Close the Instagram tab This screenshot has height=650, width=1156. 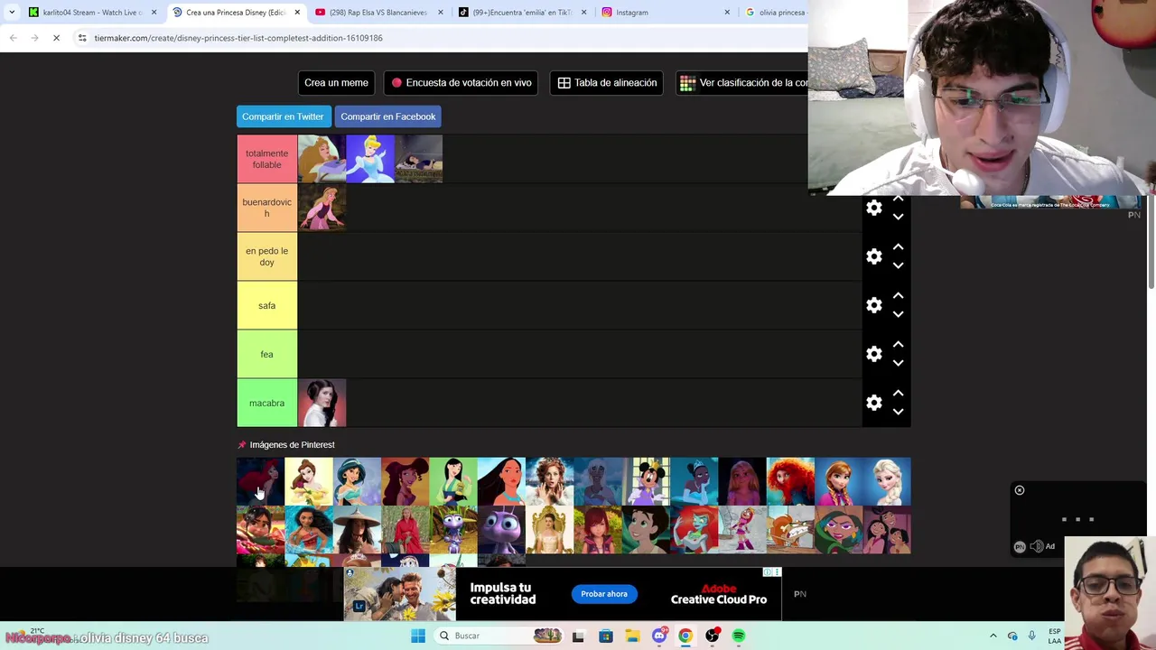(727, 13)
